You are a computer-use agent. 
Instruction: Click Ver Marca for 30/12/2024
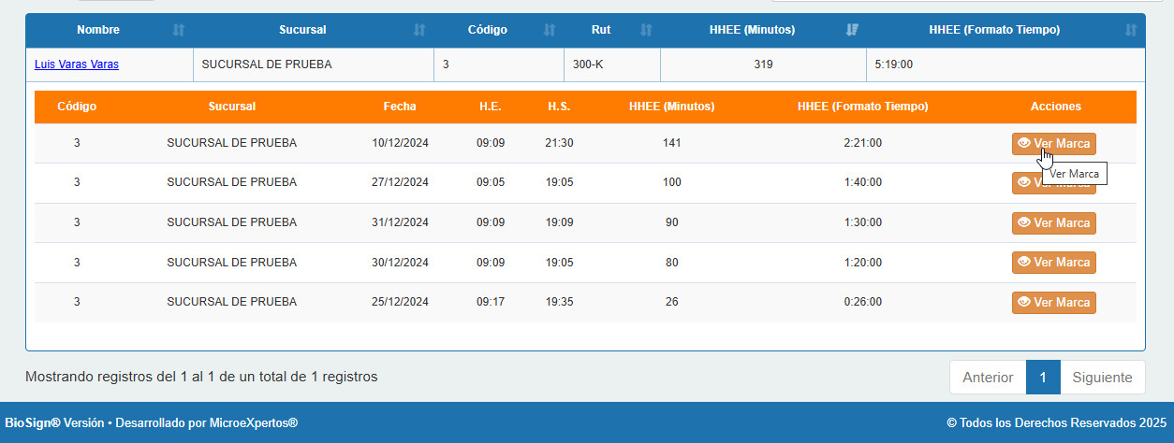click(1054, 263)
